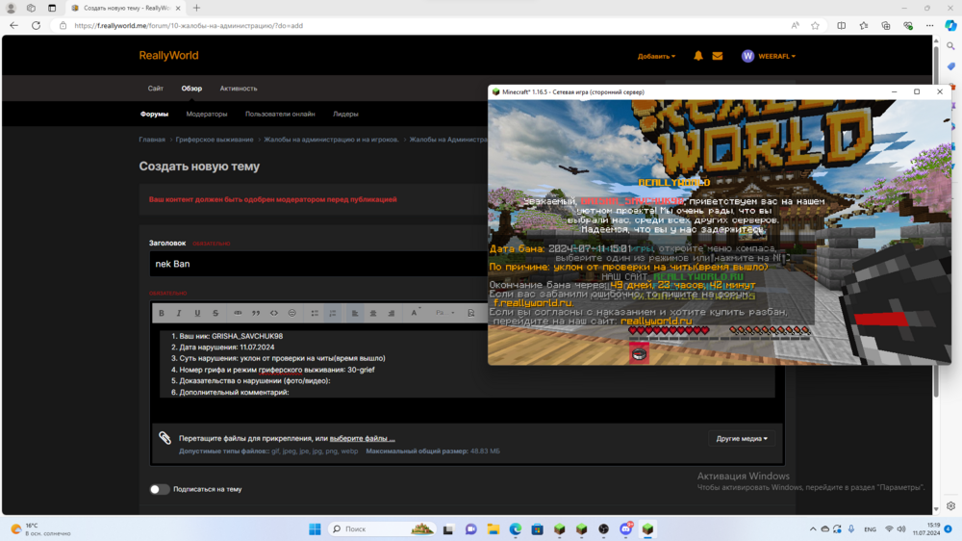The height and width of the screenshot is (541, 962).
Task: Open "Гриферское выживание" breadcrumb link
Action: pos(215,140)
